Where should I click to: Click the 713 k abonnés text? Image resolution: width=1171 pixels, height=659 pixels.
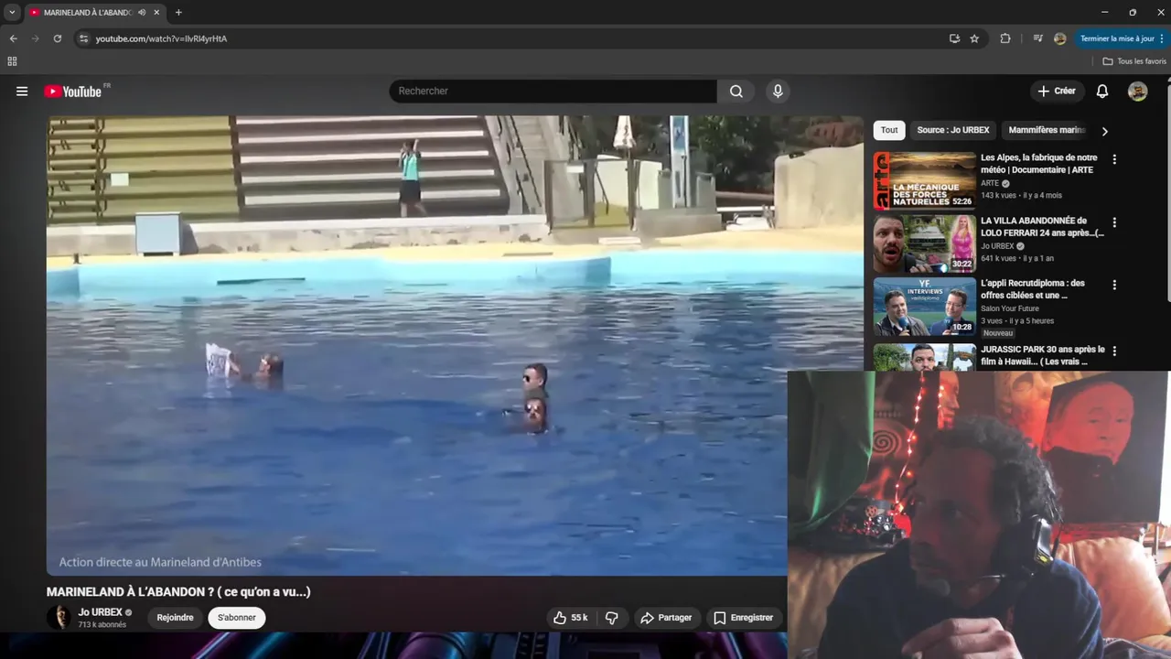(x=102, y=625)
